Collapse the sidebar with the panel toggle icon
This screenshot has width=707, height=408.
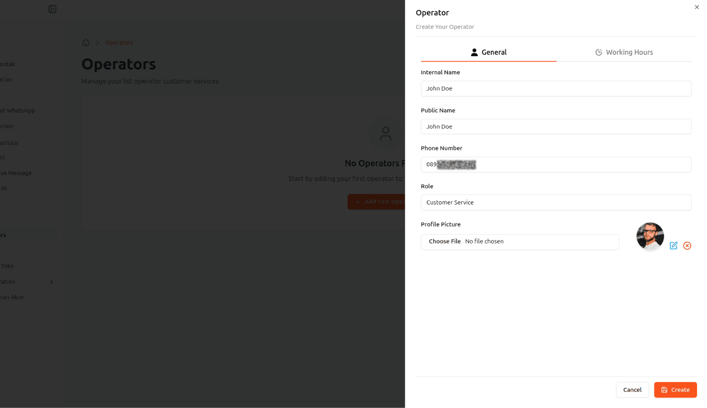coord(52,9)
